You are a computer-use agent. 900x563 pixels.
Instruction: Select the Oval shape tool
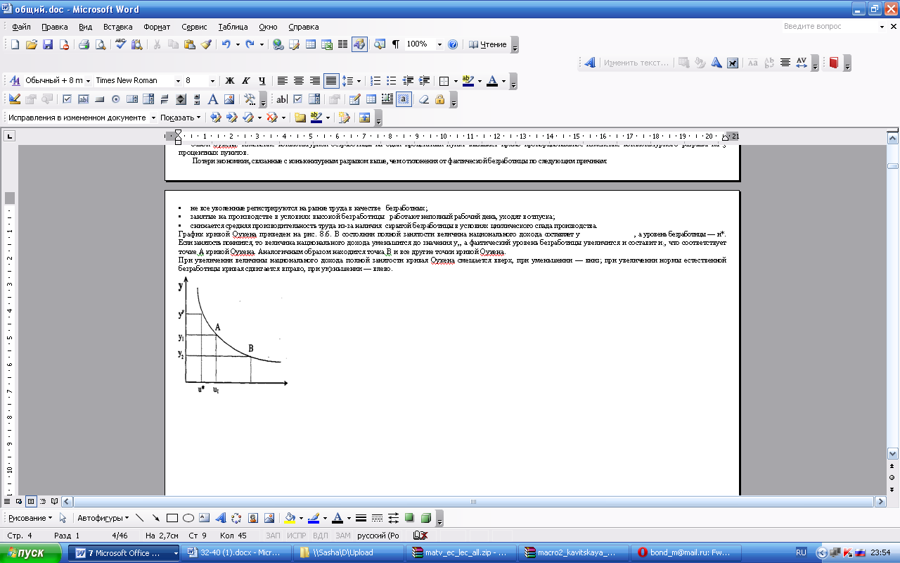188,518
